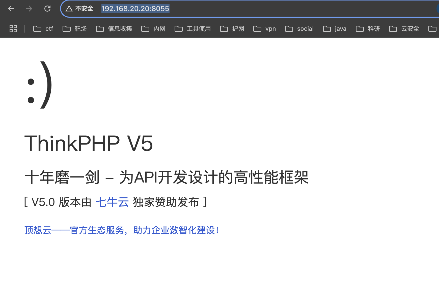The height and width of the screenshot is (286, 439).
Task: Open the vpn bookmark folder
Action: (265, 29)
